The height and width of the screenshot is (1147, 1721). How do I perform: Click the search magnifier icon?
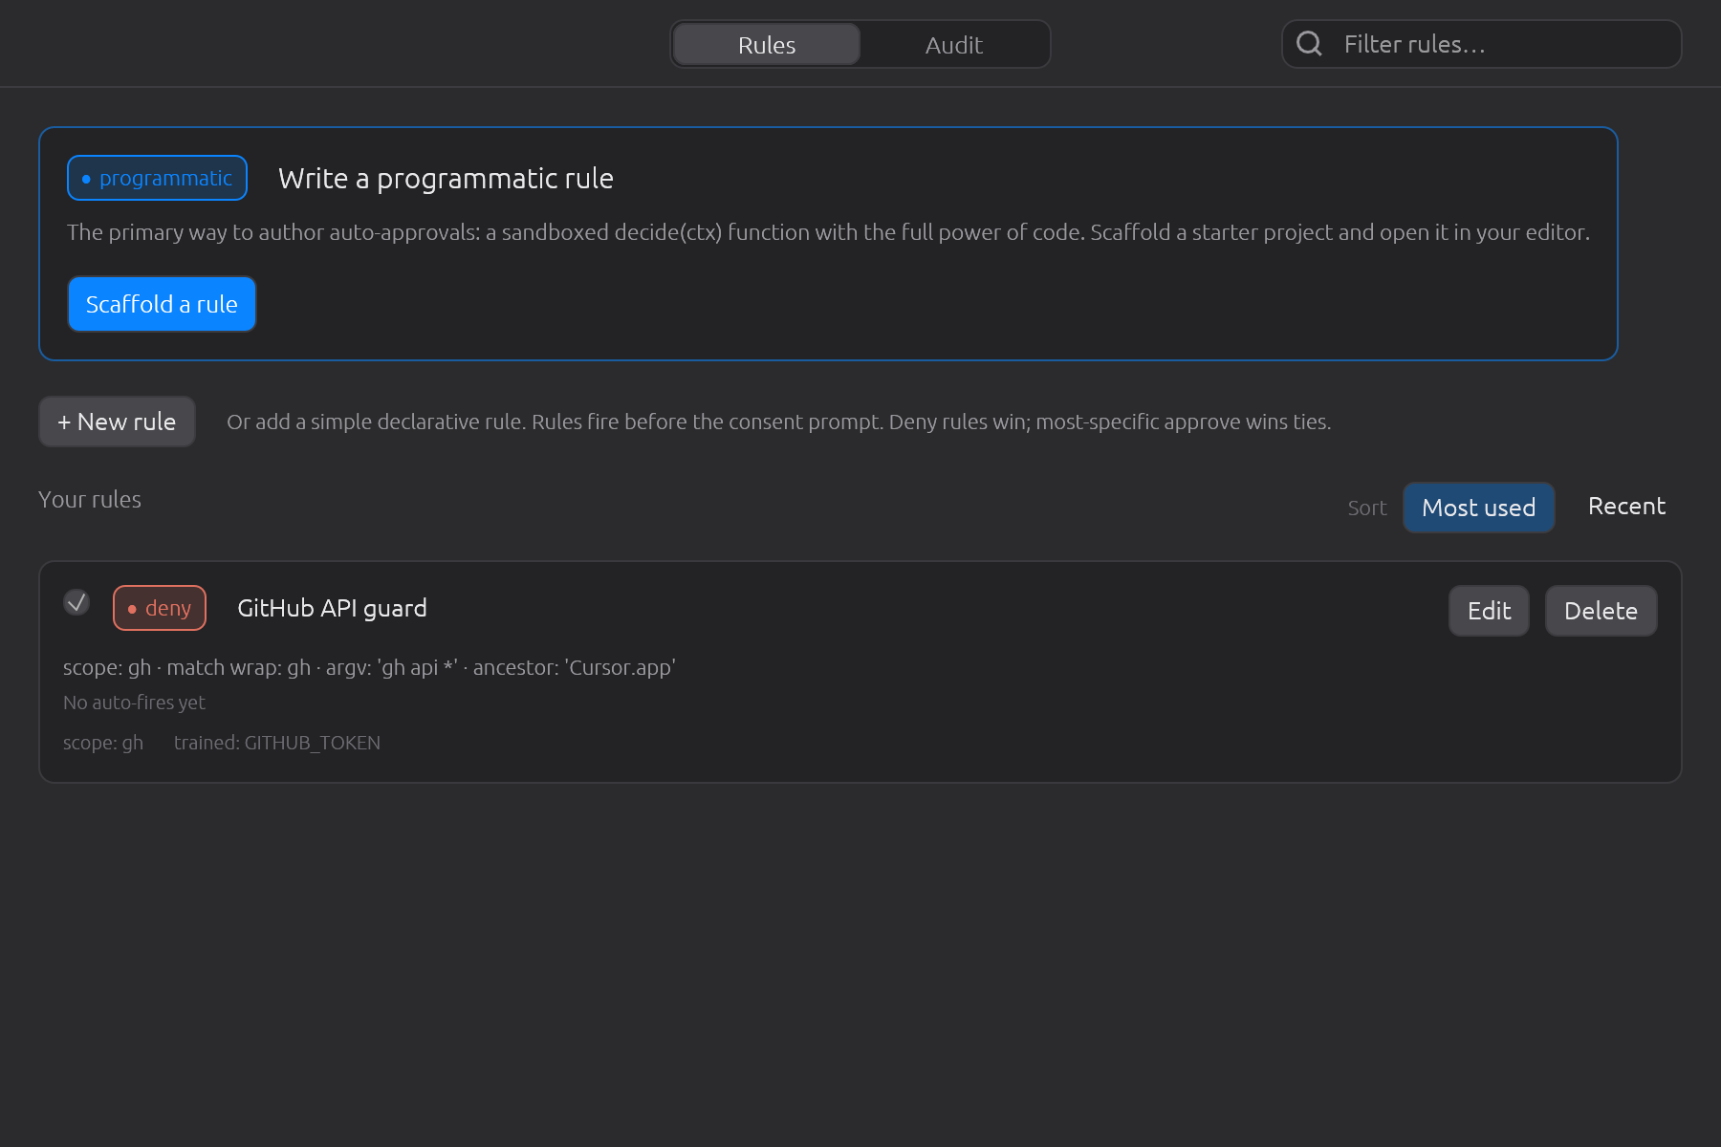point(1309,44)
